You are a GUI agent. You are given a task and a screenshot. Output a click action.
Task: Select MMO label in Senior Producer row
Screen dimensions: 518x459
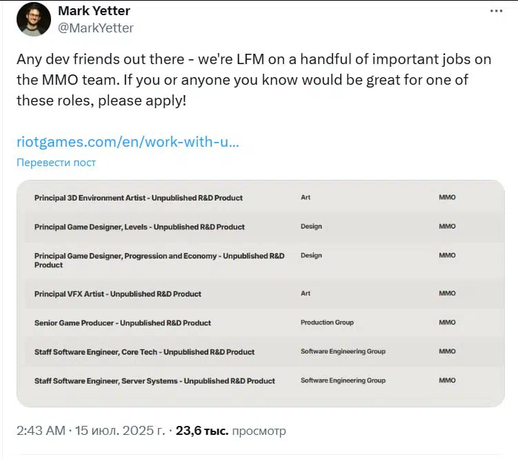(448, 323)
